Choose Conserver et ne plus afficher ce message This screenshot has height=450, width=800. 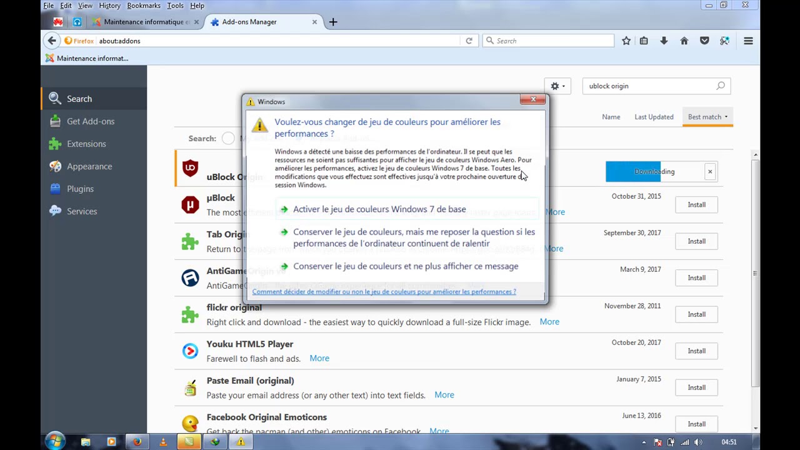[407, 266]
